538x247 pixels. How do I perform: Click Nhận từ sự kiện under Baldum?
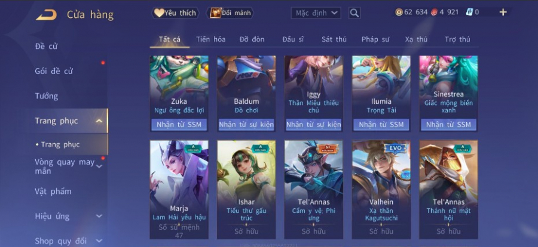(x=246, y=125)
